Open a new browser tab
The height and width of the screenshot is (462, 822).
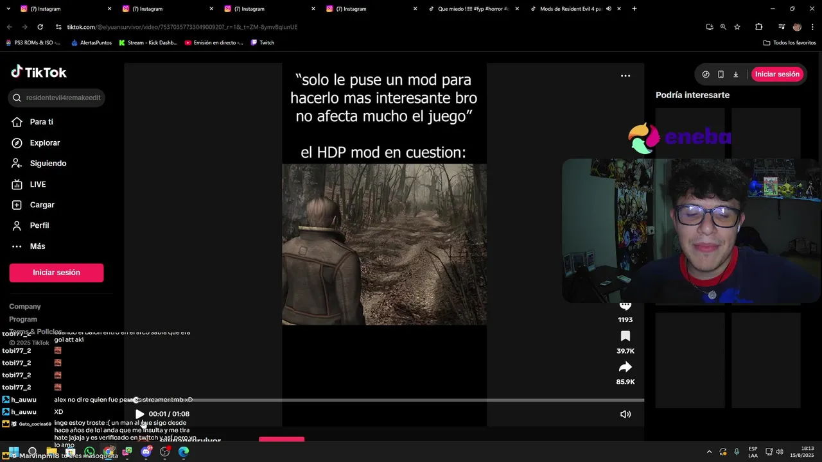point(634,9)
